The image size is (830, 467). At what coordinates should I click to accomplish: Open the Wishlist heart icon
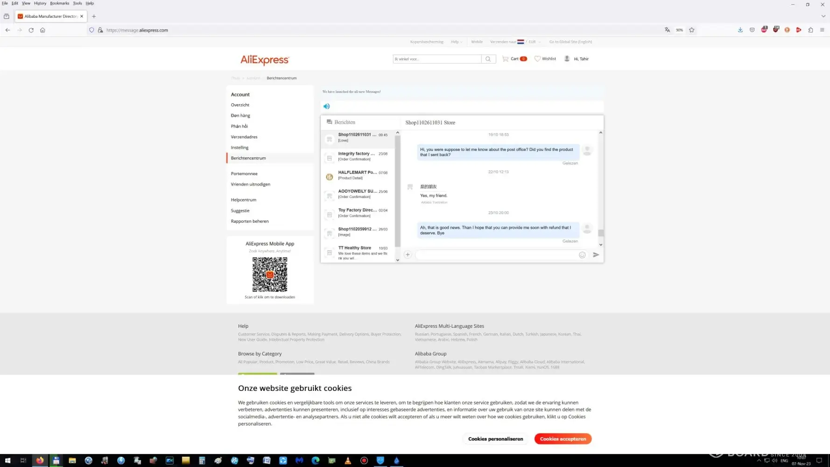(537, 59)
